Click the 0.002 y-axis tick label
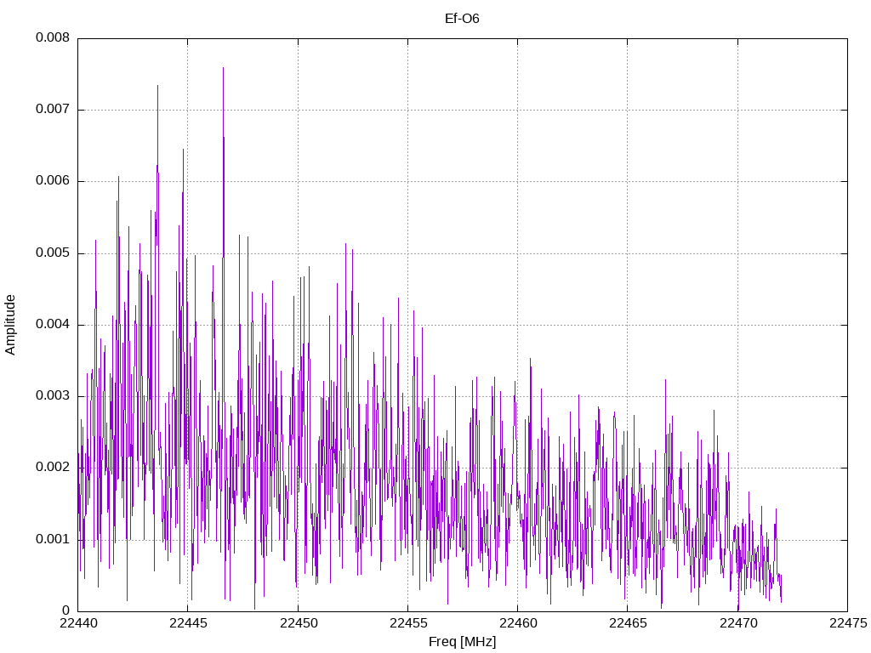This screenshot has width=871, height=653. pos(53,467)
